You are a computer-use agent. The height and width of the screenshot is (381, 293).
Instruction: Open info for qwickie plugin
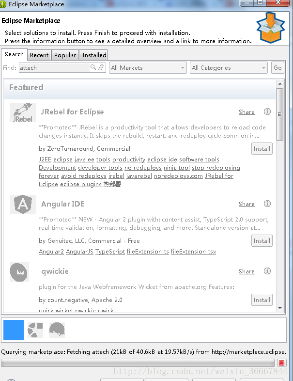[267, 271]
